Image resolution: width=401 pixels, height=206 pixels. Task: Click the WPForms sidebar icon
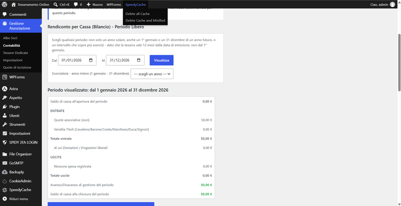5,77
